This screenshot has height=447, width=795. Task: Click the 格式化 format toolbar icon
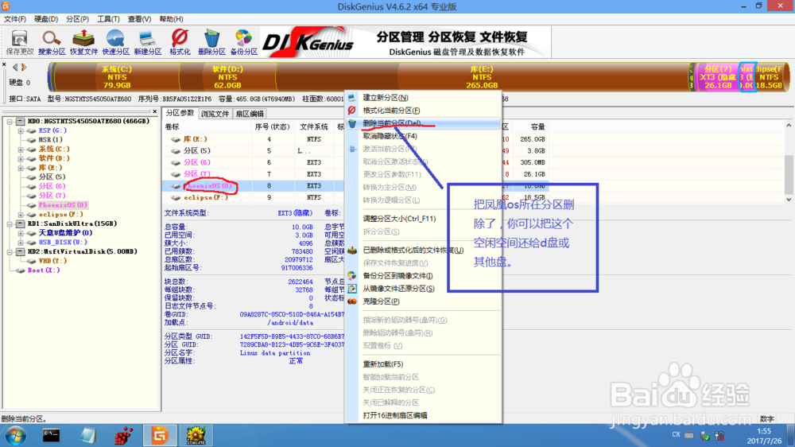pos(180,43)
